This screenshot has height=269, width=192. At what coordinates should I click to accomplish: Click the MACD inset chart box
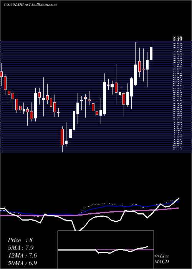[x=106, y=250]
